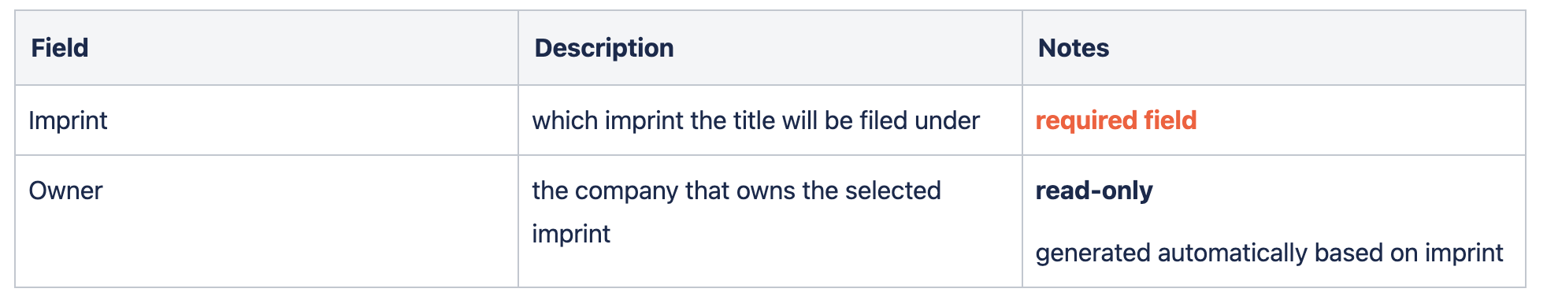
Task: Click the Field column header
Action: [x=60, y=48]
